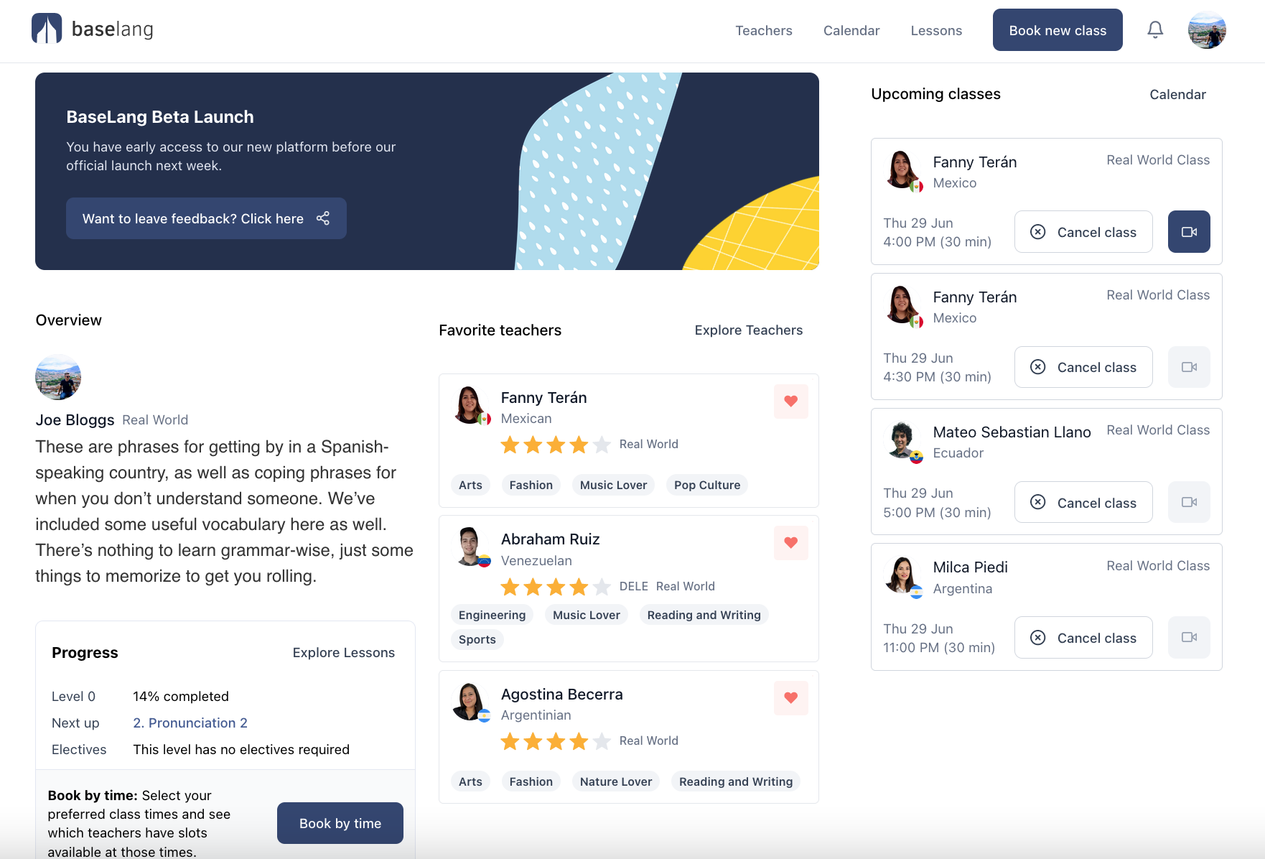Image resolution: width=1265 pixels, height=859 pixels.
Task: Cancel the 4:30 PM Fanny Terán class
Action: tap(1083, 367)
